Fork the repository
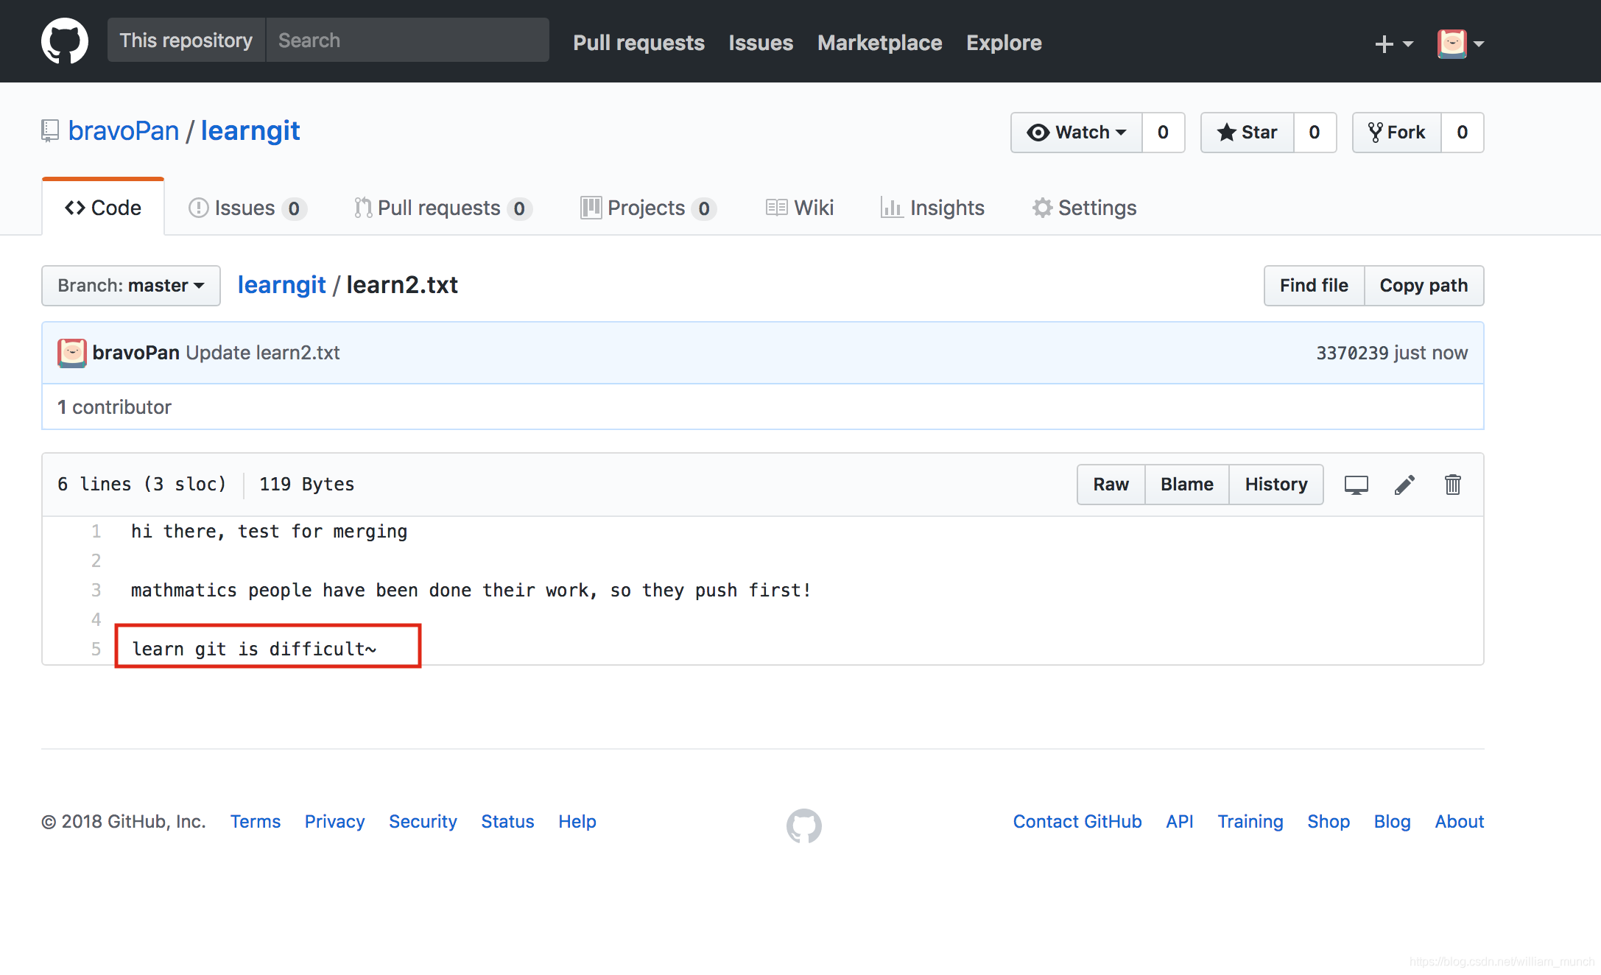The width and height of the screenshot is (1601, 975). click(x=1396, y=133)
